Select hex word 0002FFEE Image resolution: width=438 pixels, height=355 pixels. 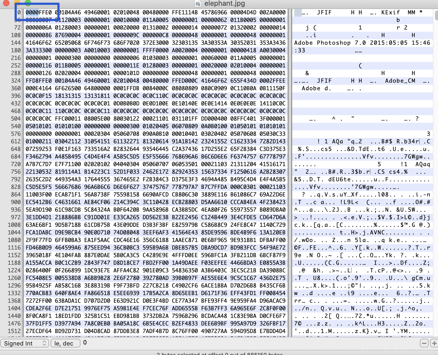pos(272,81)
